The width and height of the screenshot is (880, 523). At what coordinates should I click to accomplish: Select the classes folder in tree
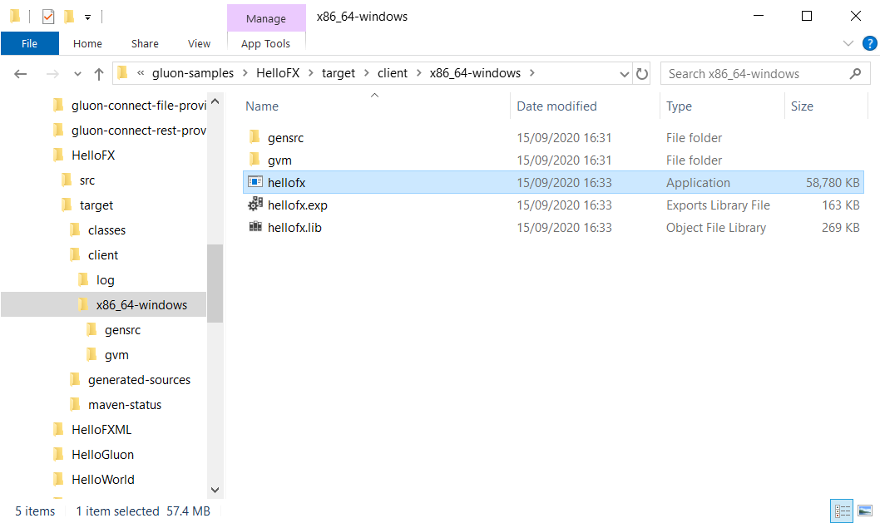[106, 230]
